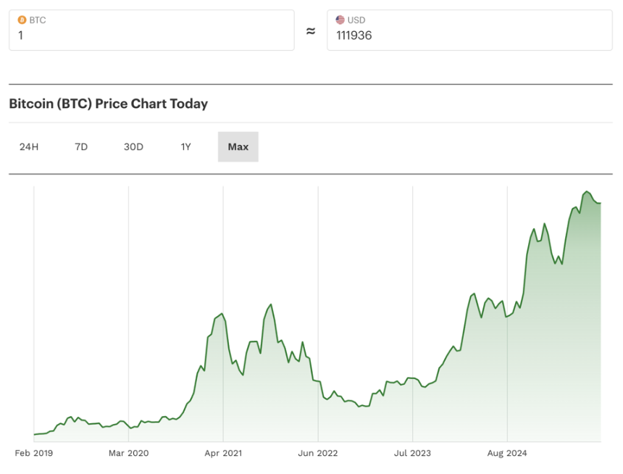Switch to the 7D chart range

pos(81,146)
